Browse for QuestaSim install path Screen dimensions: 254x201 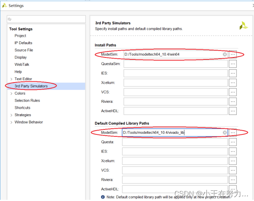click(233, 64)
